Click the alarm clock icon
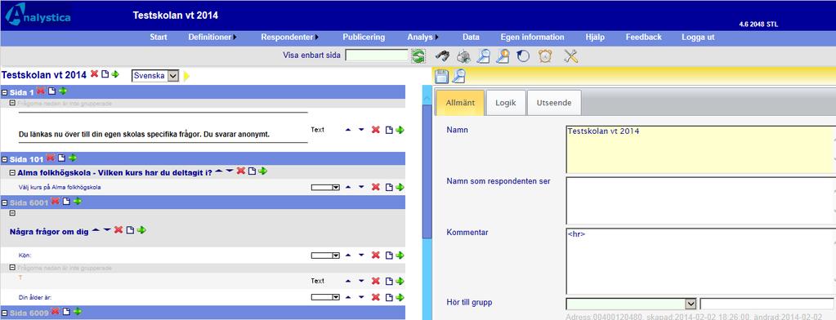Image resolution: width=836 pixels, height=320 pixels. [x=545, y=56]
